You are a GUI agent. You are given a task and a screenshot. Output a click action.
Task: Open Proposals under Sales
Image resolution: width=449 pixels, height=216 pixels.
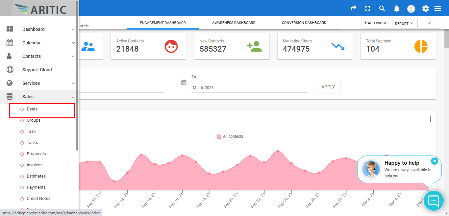tap(36, 154)
